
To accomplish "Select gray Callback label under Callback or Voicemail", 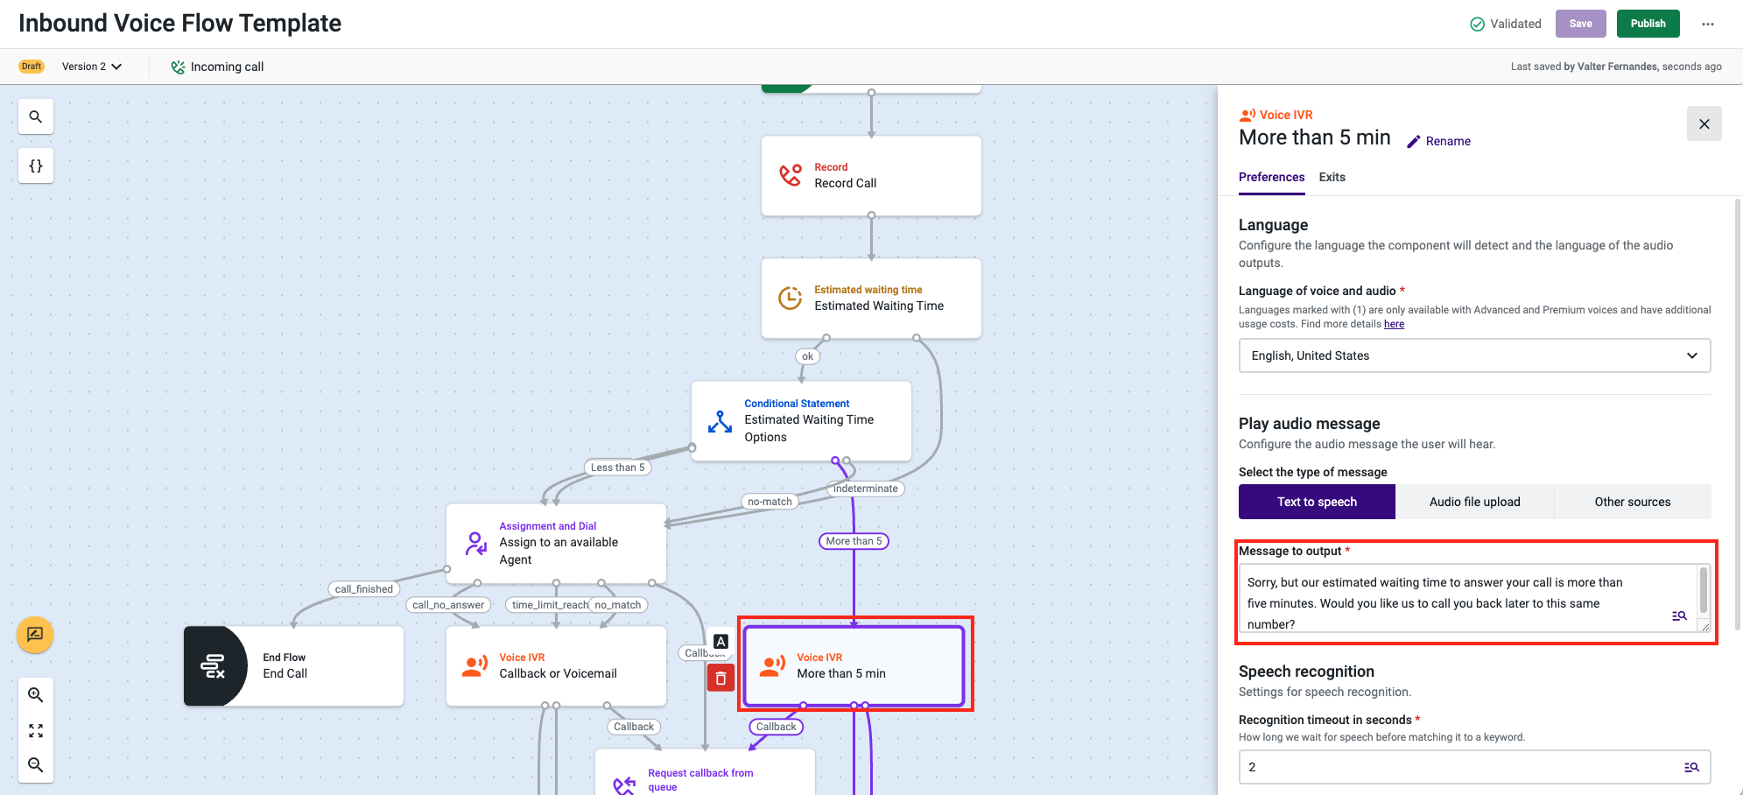I will 634,727.
